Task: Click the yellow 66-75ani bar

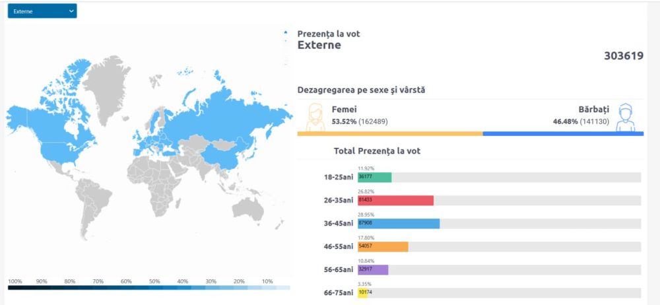Action: (362, 292)
